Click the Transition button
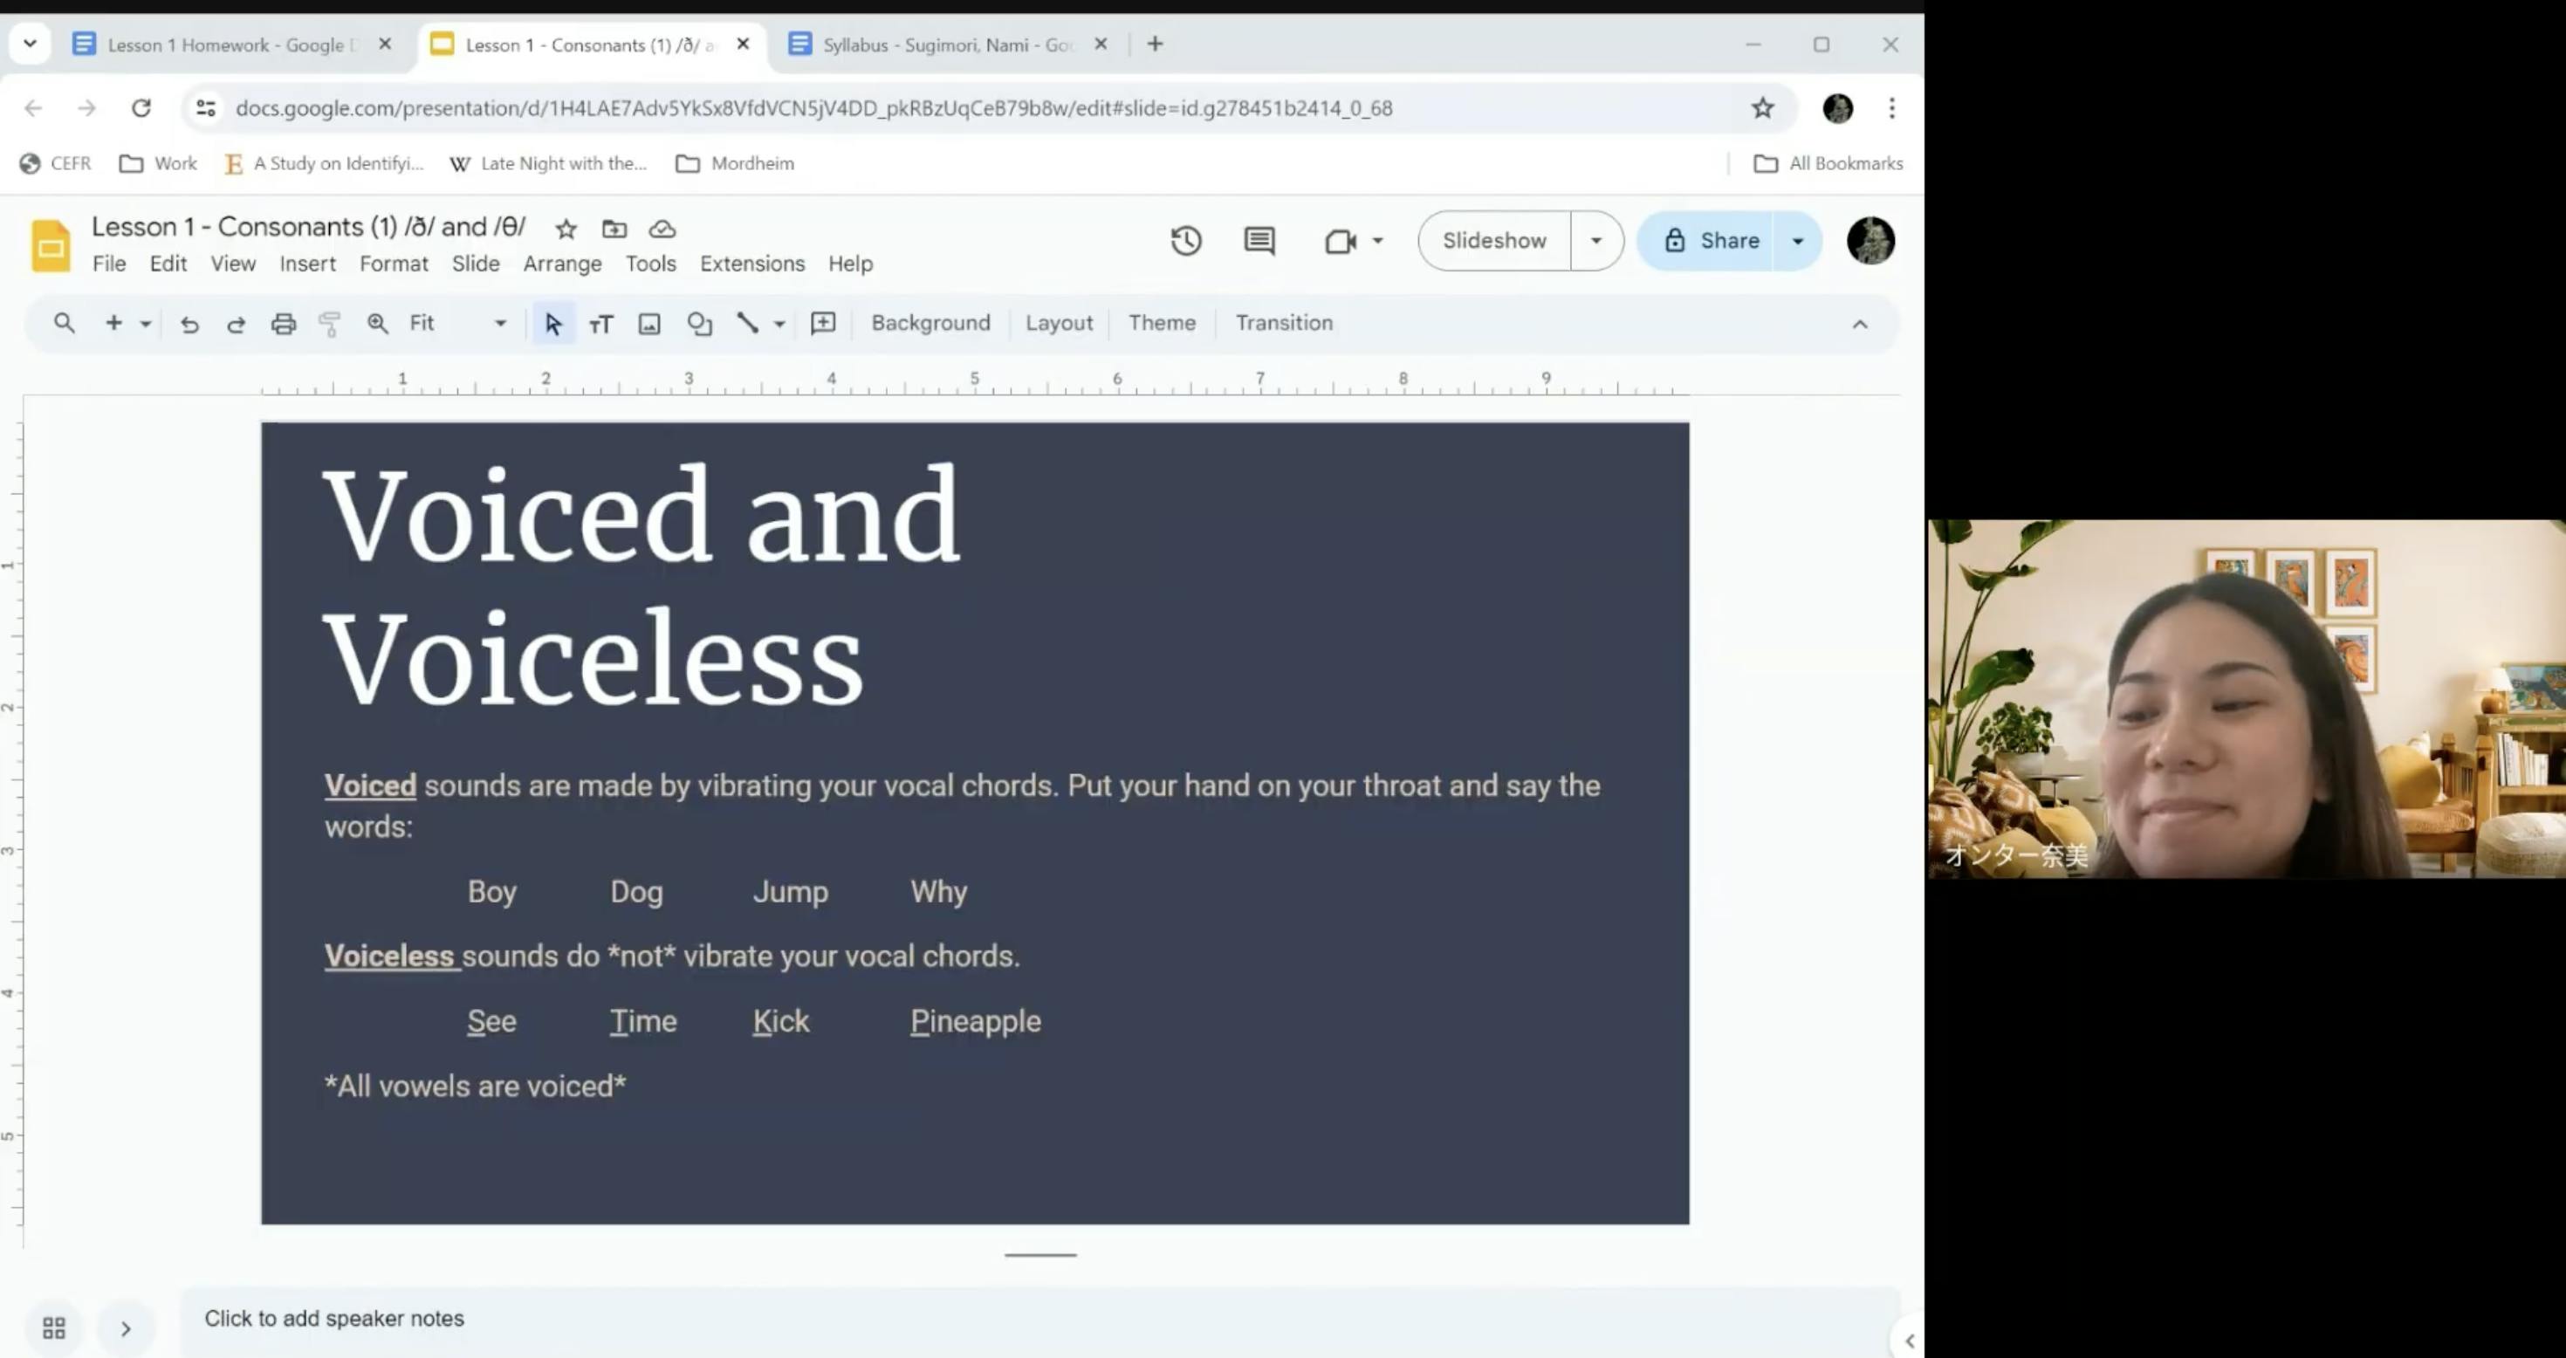2566x1358 pixels. click(1283, 323)
